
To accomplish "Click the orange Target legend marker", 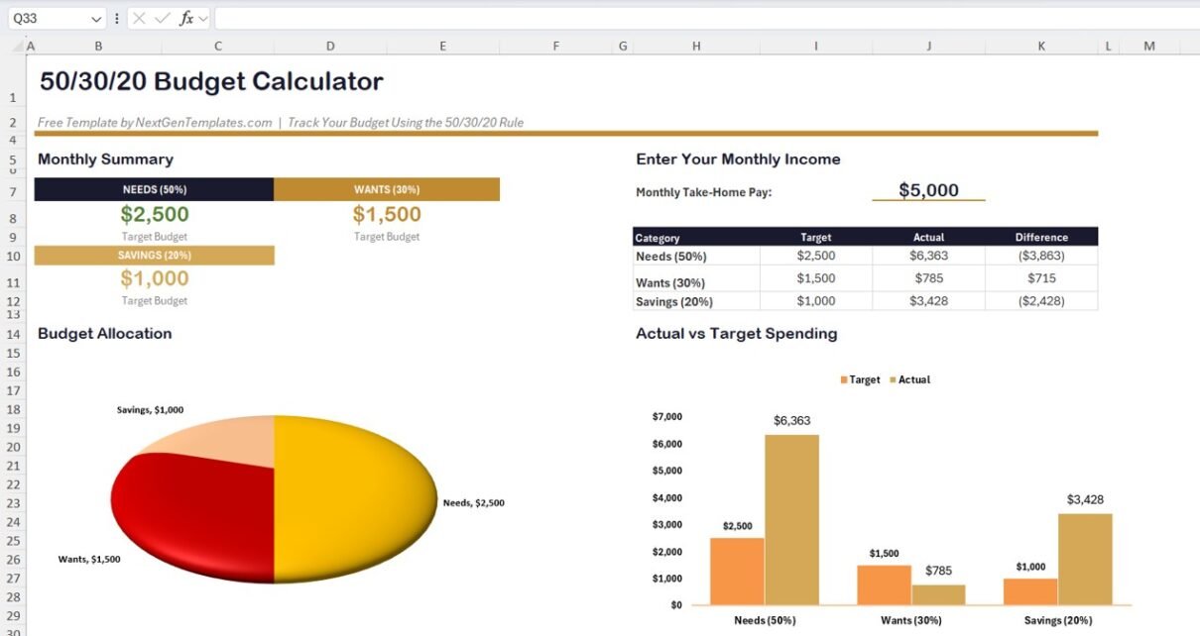I will click(x=844, y=380).
